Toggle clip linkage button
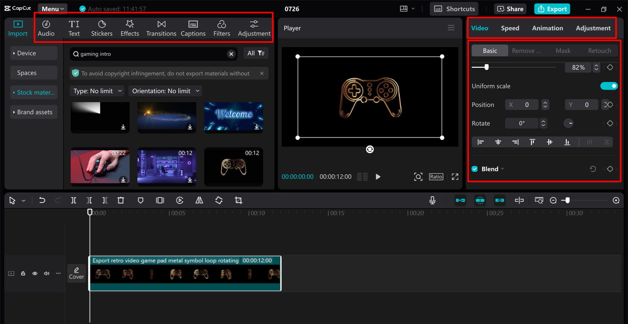Image resolution: width=628 pixels, height=324 pixels. click(499, 200)
